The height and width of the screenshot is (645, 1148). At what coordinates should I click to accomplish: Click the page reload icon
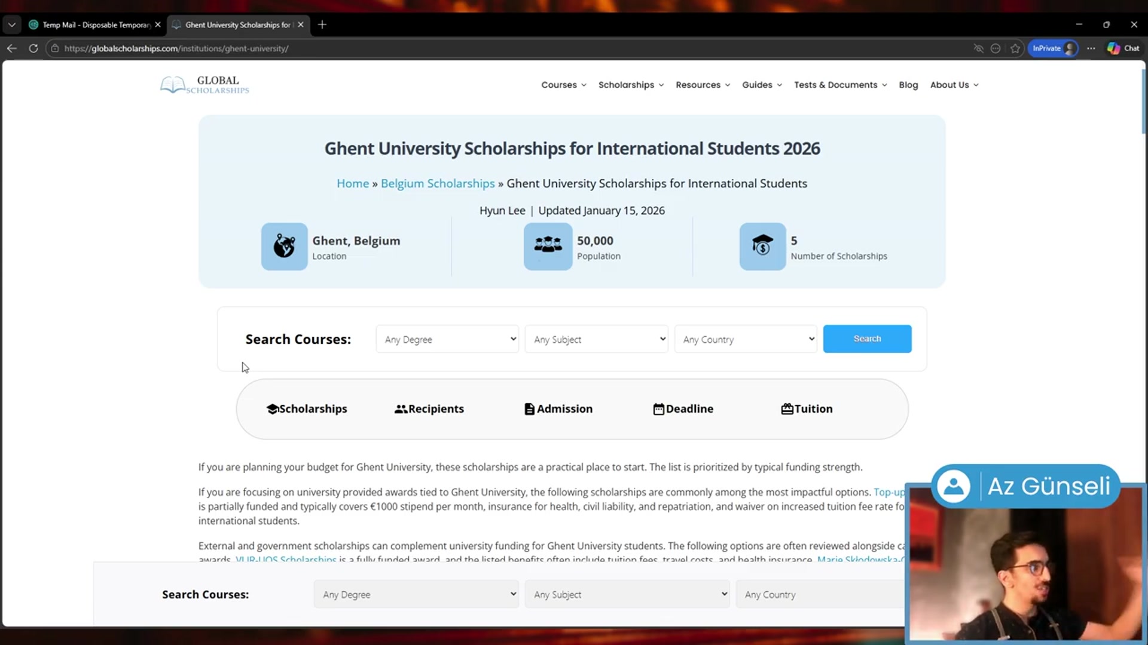click(x=33, y=48)
